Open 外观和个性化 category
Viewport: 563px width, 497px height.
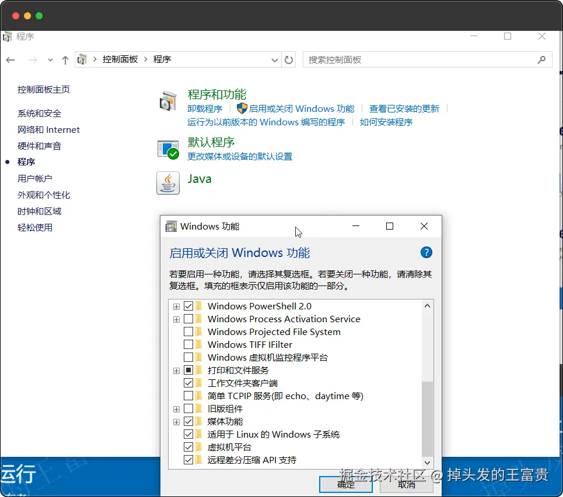pyautogui.click(x=44, y=195)
